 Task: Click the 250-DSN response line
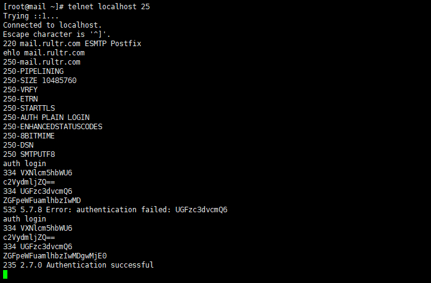18,145
